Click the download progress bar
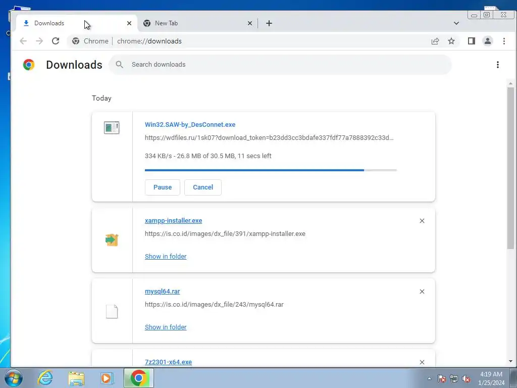Screen dimensions: 517x388 point(271,170)
